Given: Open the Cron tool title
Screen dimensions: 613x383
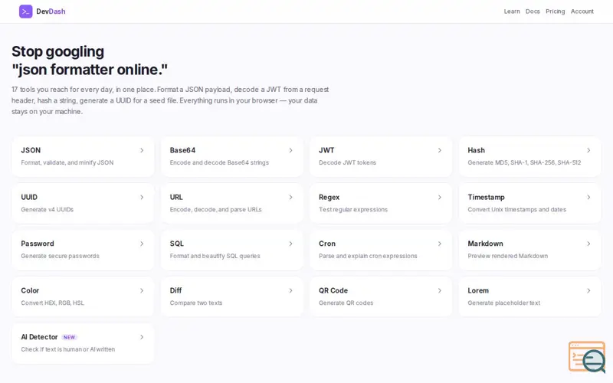Looking at the screenshot, I should pos(327,244).
